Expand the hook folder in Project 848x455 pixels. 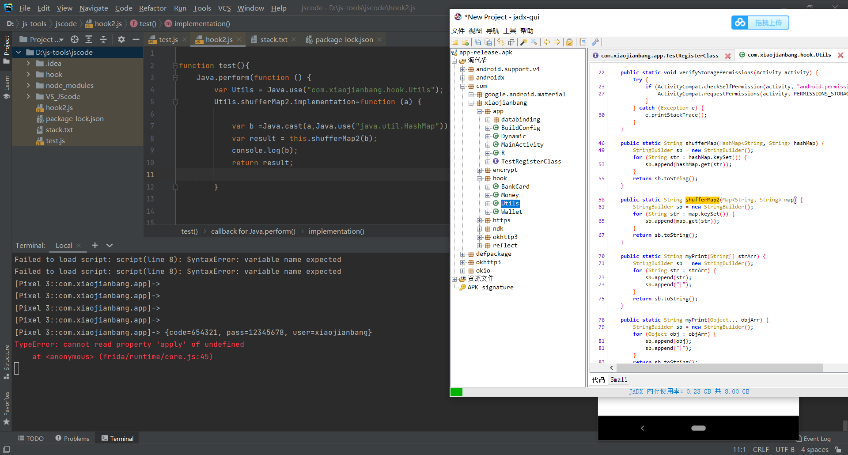coord(28,74)
